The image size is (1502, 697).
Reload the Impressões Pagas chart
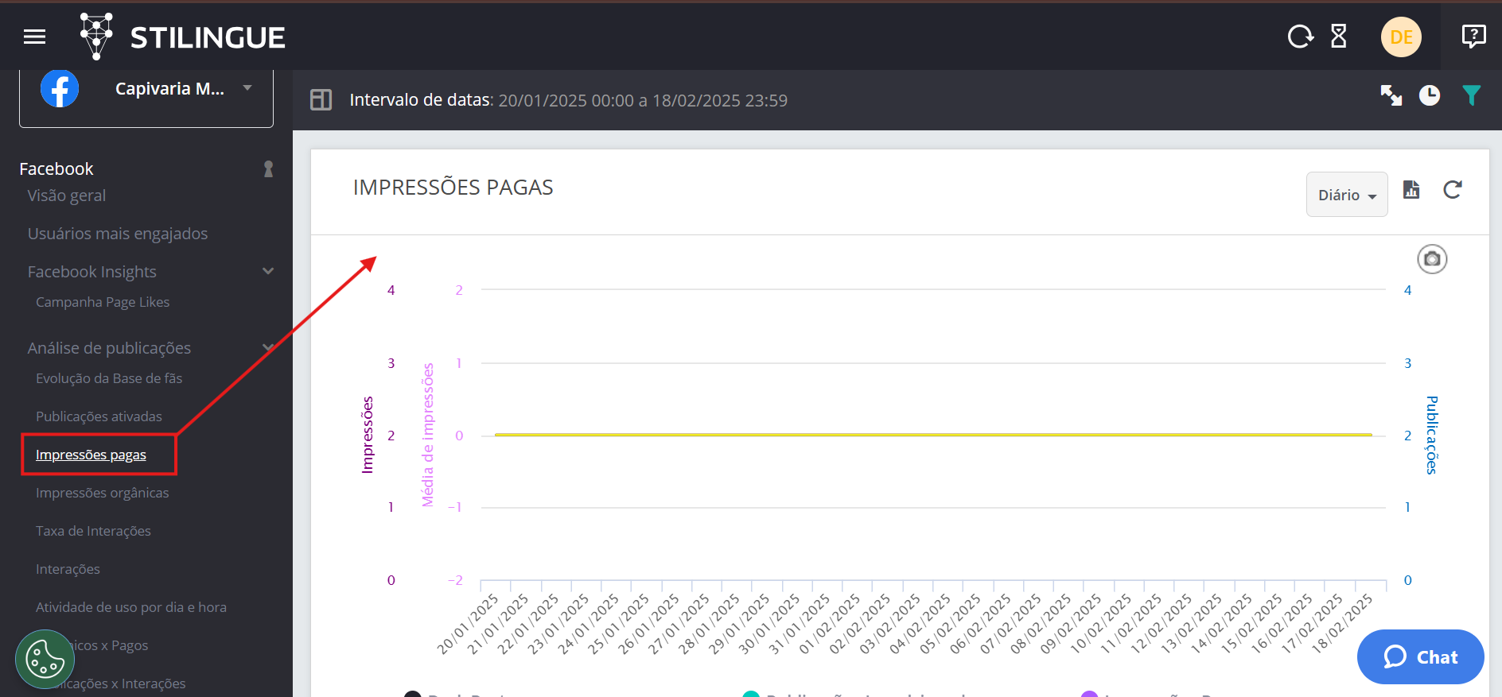1453,190
